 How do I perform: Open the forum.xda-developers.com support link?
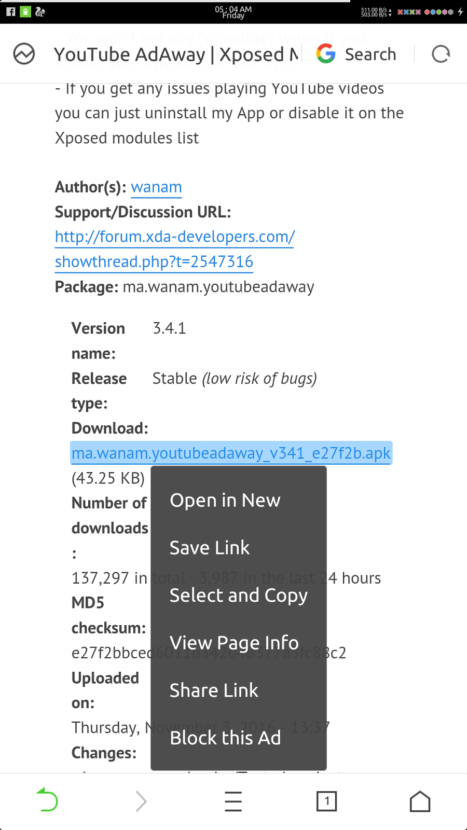[175, 237]
